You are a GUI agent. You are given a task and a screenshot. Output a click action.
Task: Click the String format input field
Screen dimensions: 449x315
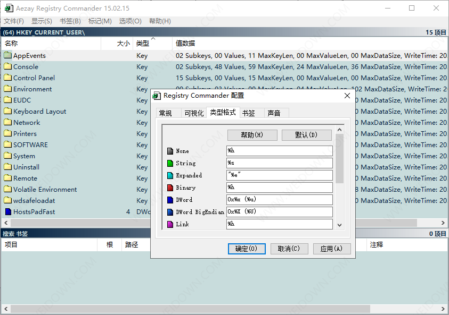click(280, 163)
